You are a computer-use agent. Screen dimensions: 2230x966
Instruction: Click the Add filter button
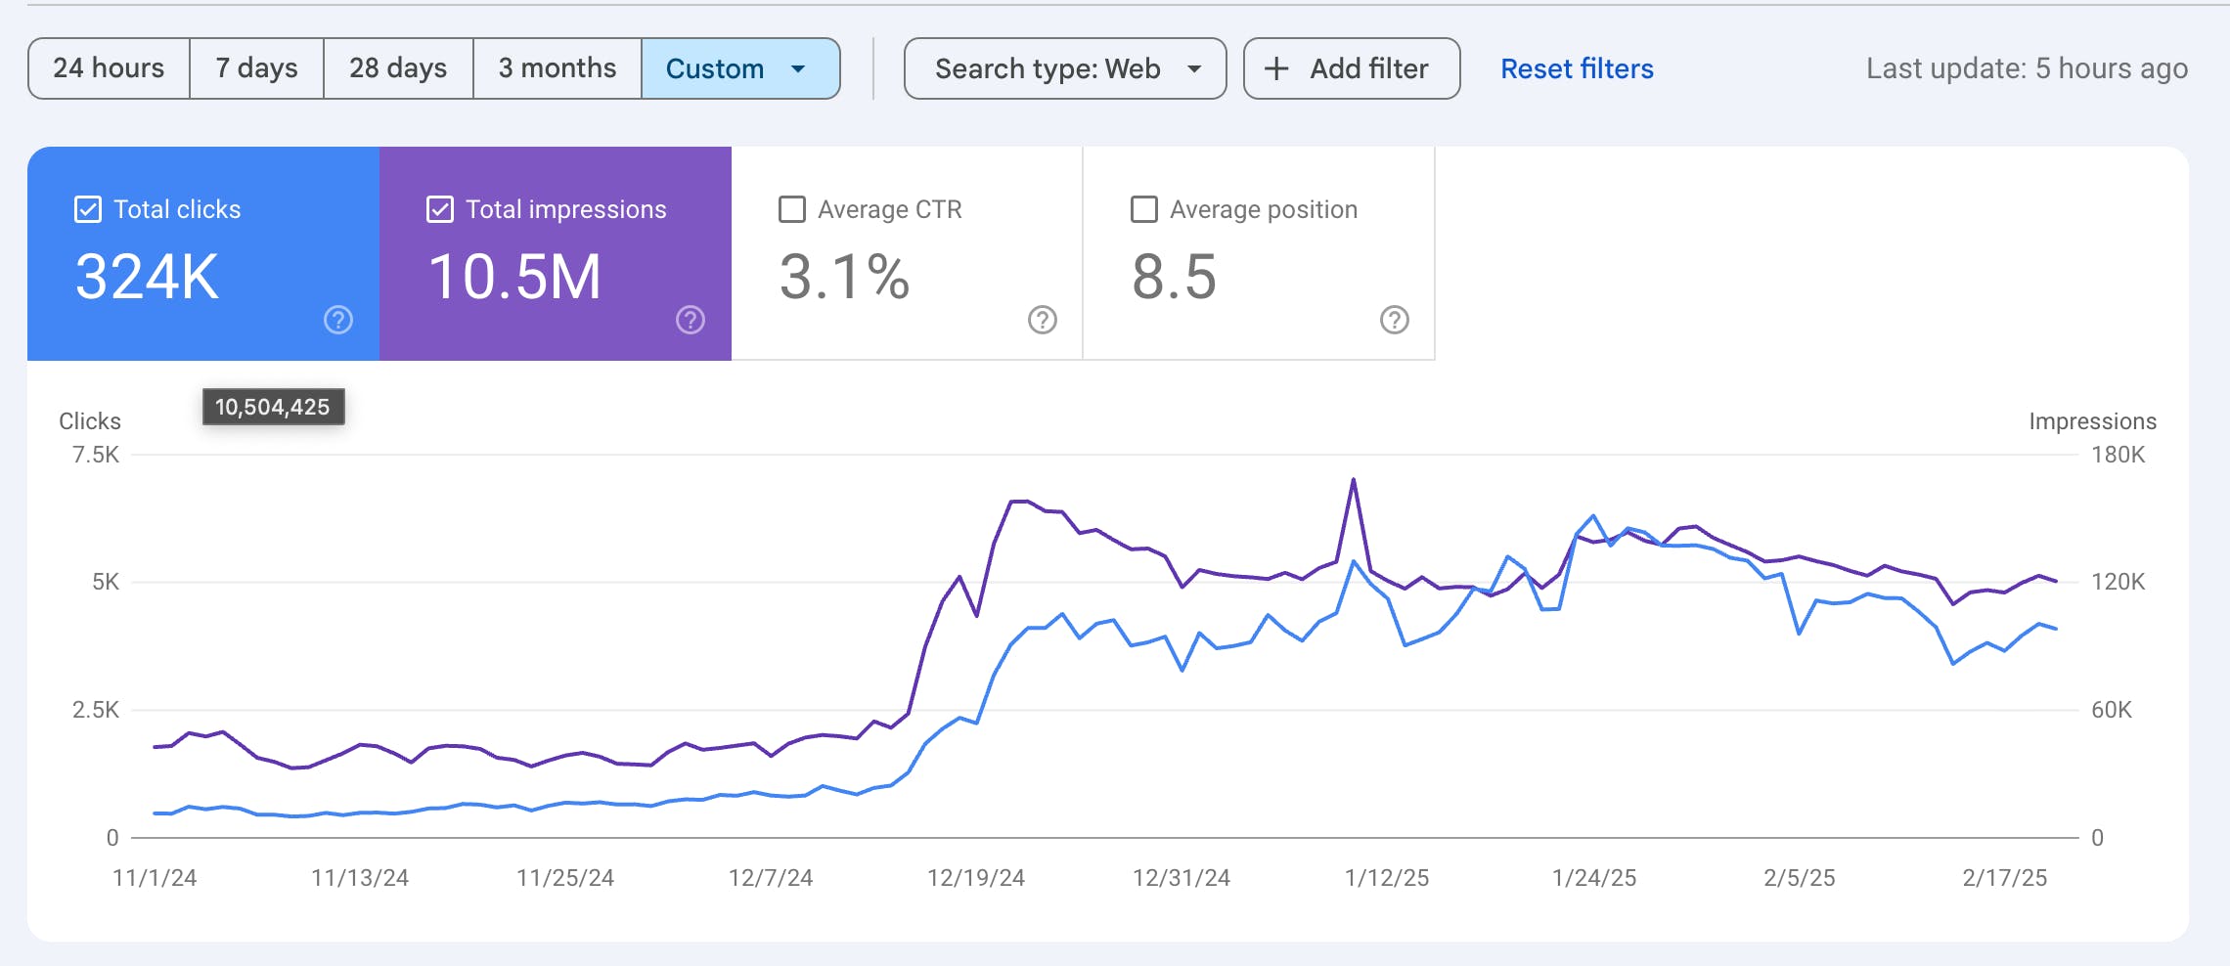click(1352, 68)
